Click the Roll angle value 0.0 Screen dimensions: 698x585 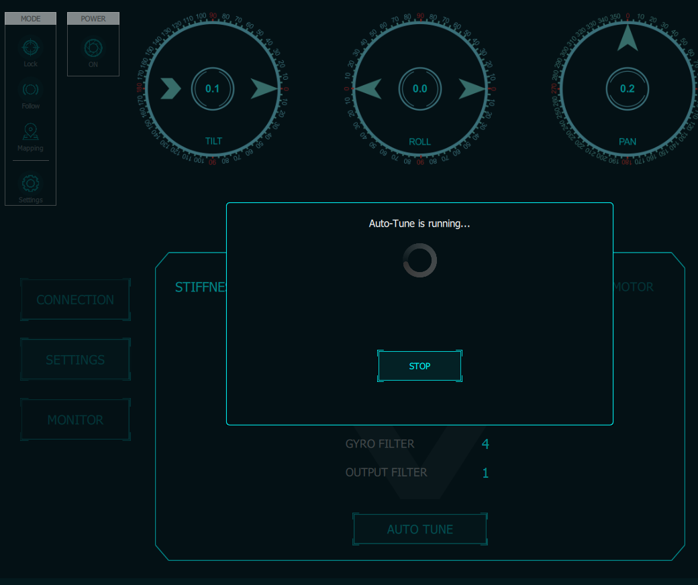coord(420,88)
